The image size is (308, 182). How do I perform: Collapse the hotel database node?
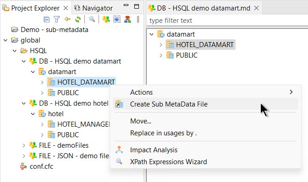click(x=33, y=114)
